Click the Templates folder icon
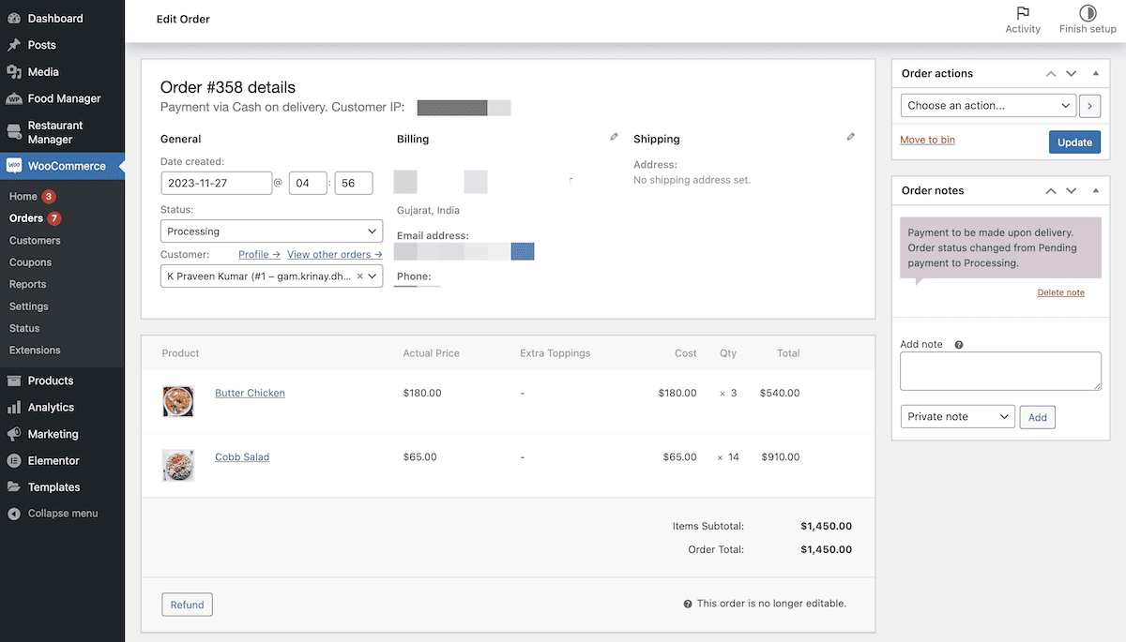 point(14,487)
